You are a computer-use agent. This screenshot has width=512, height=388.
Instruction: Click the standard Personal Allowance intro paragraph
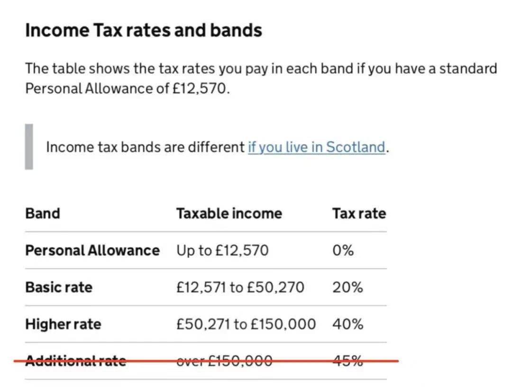261,78
